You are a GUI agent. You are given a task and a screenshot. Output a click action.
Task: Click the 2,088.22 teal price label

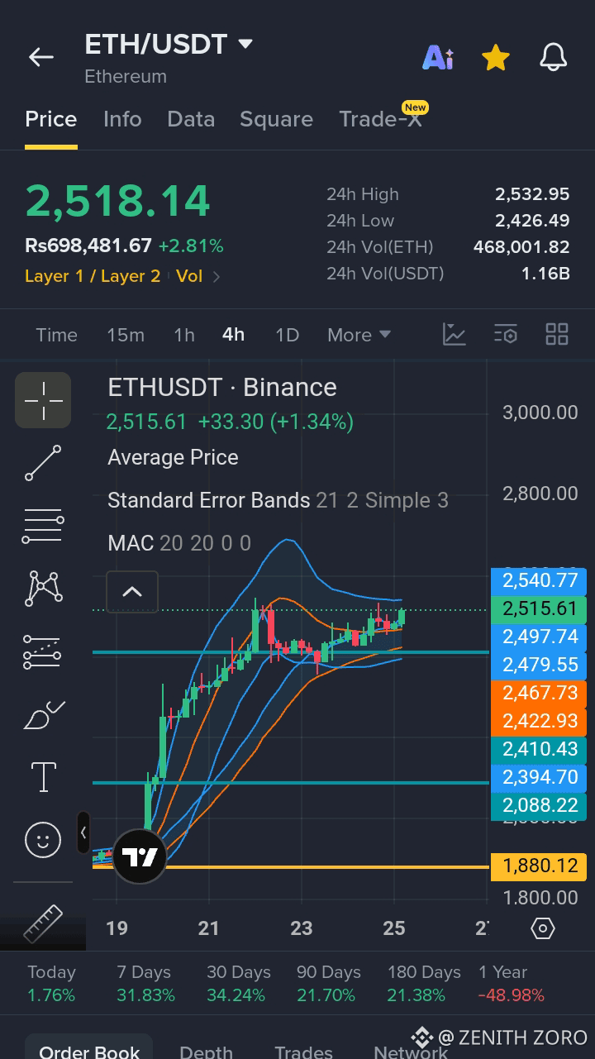(x=539, y=805)
